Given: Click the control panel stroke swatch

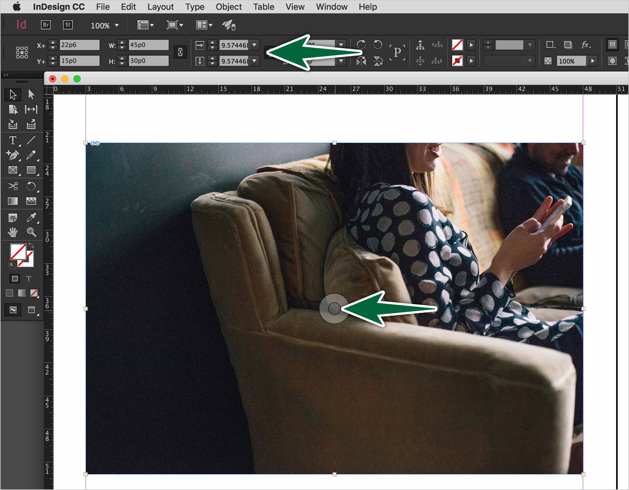Looking at the screenshot, I should pyautogui.click(x=457, y=61).
